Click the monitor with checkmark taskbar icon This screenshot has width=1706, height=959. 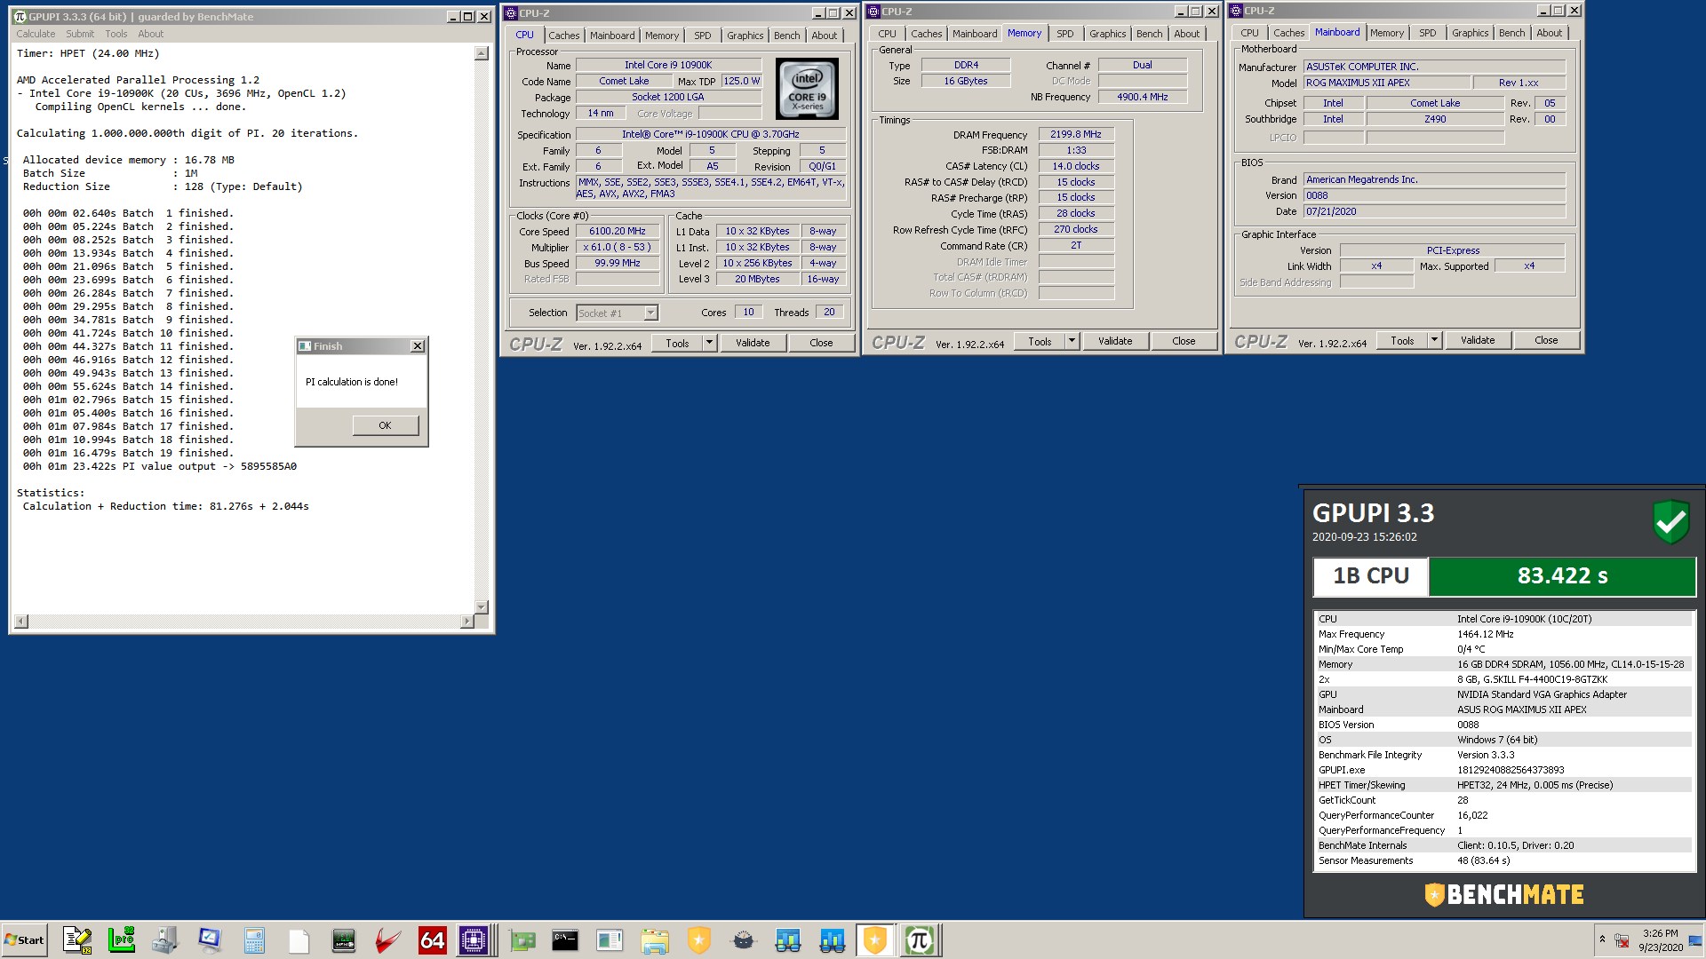pos(210,939)
